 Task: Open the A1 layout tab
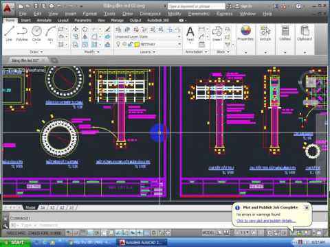coord(71,207)
